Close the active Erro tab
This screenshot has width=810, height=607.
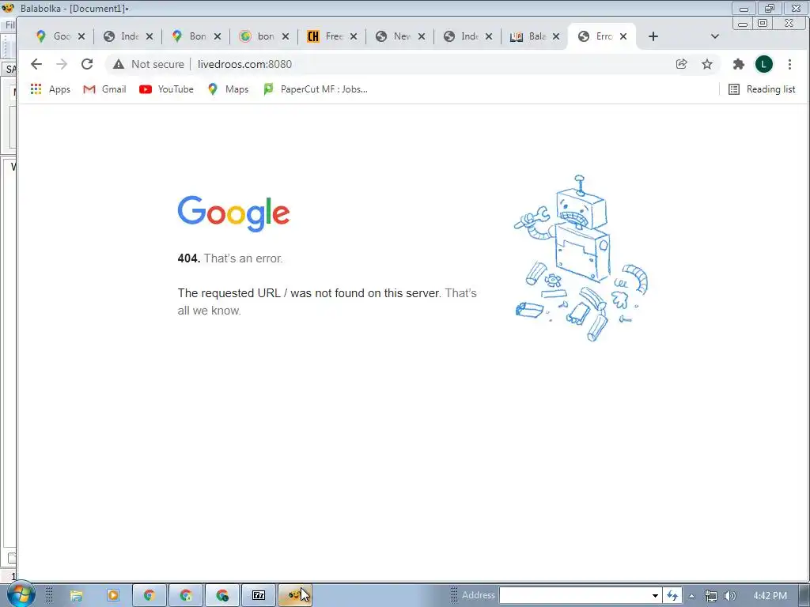(623, 36)
